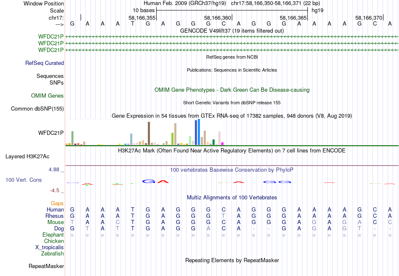399x276 pixels.
Task: Click the hg19 label beside scale bar
Action: coord(318,10)
